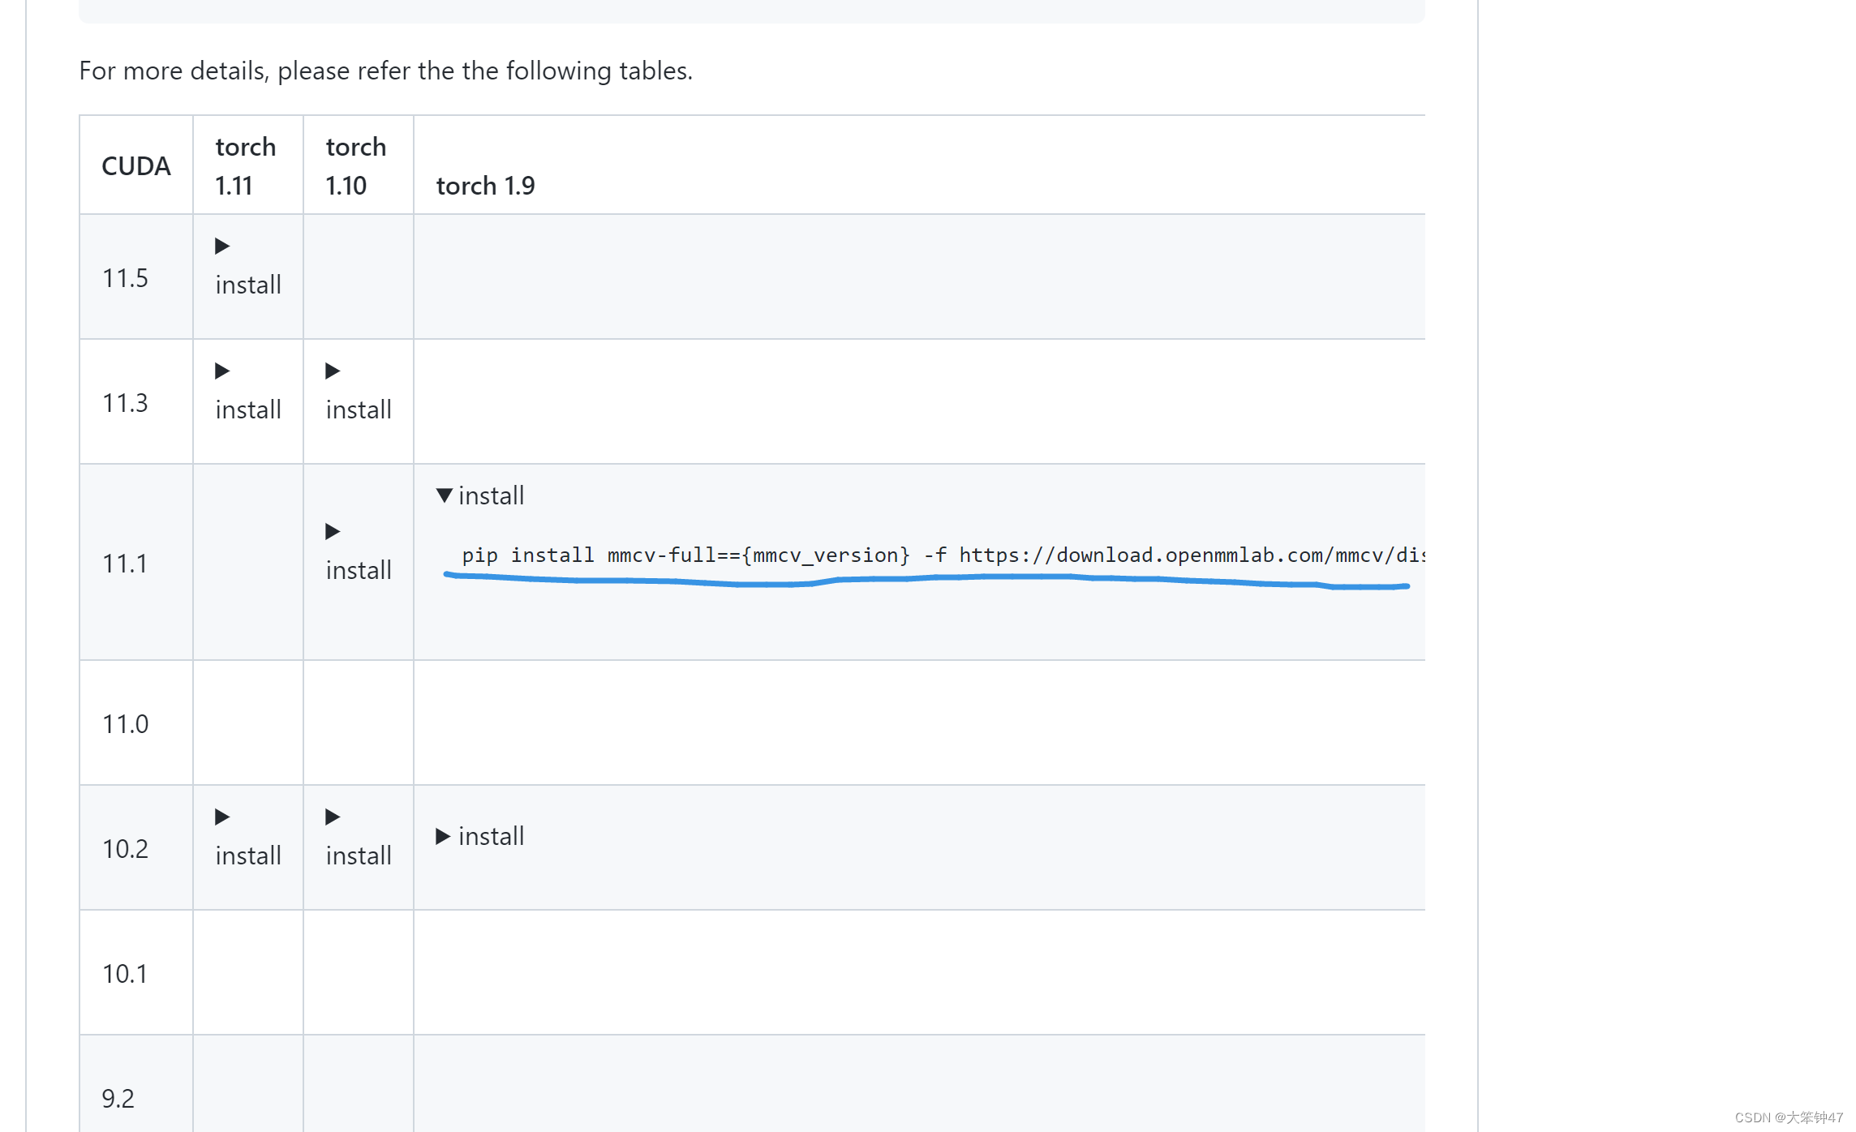Collapse install for CUDA 11.1 torch 1.9
Screen dimensions: 1856x1132
pos(480,495)
